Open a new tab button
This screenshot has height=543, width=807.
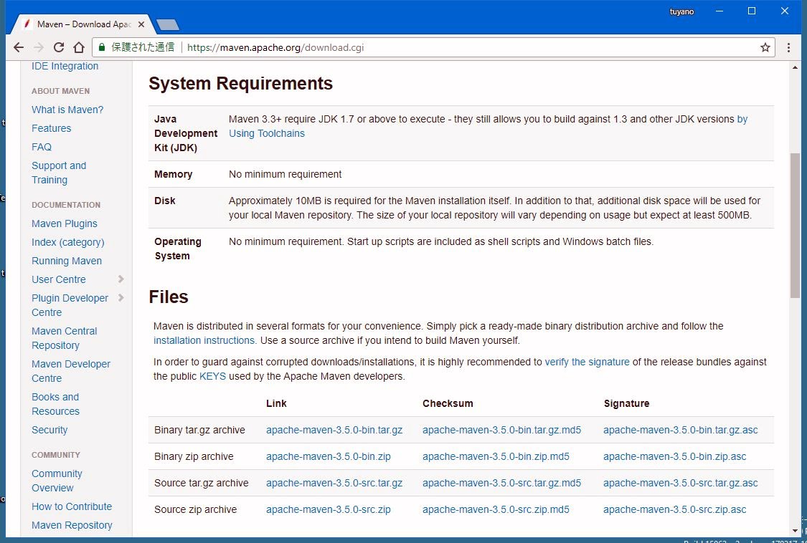168,25
